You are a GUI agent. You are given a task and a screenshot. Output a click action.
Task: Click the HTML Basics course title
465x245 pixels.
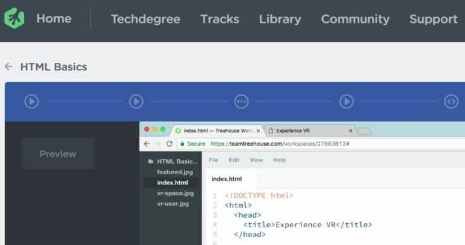coord(54,67)
